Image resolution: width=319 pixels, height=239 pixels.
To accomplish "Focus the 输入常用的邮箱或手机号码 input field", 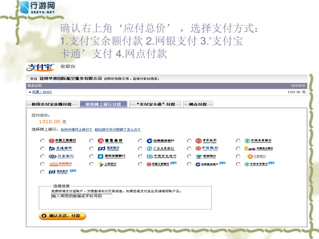I will pyautogui.click(x=82, y=196).
